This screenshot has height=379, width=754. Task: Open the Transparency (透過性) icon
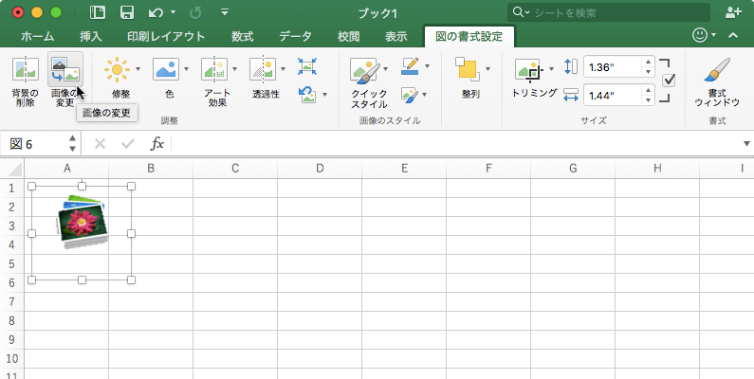click(263, 70)
